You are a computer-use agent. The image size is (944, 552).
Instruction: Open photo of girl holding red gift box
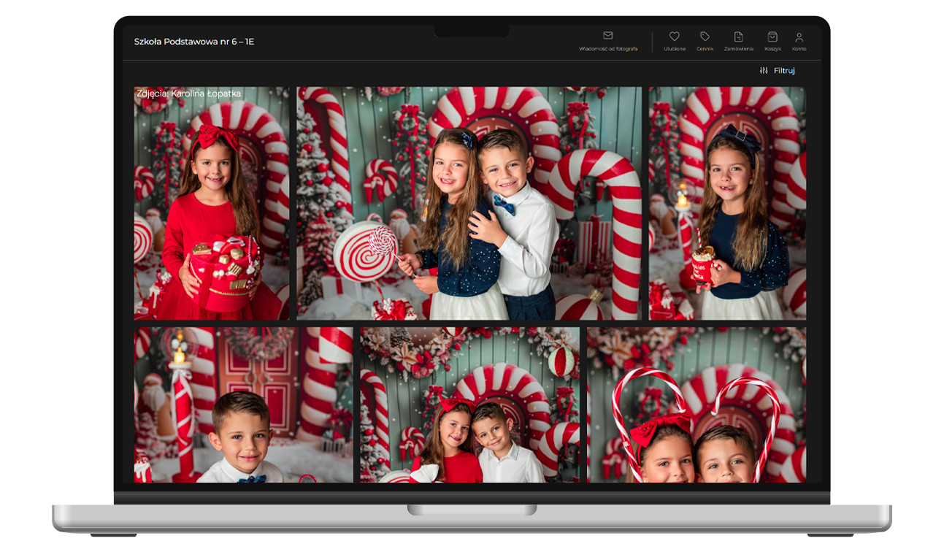[212, 204]
